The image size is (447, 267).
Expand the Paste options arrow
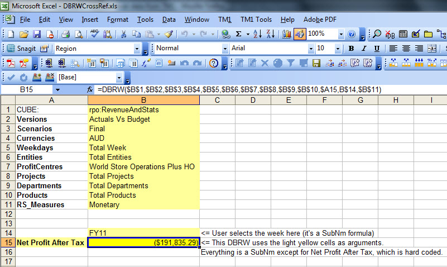[159, 34]
